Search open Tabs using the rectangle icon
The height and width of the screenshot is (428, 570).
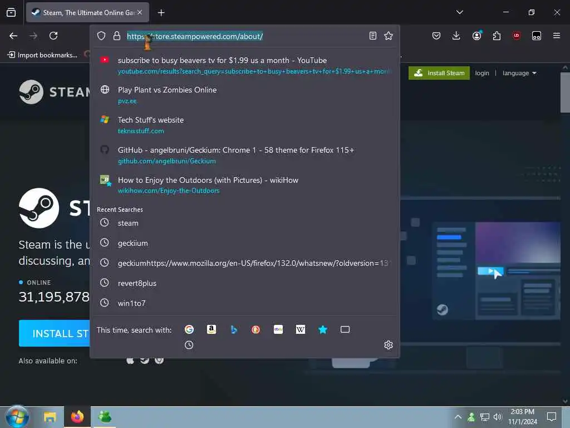point(345,329)
